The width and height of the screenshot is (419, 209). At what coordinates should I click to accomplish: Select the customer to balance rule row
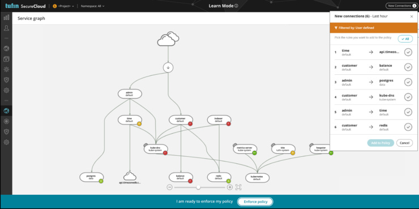(x=374, y=67)
